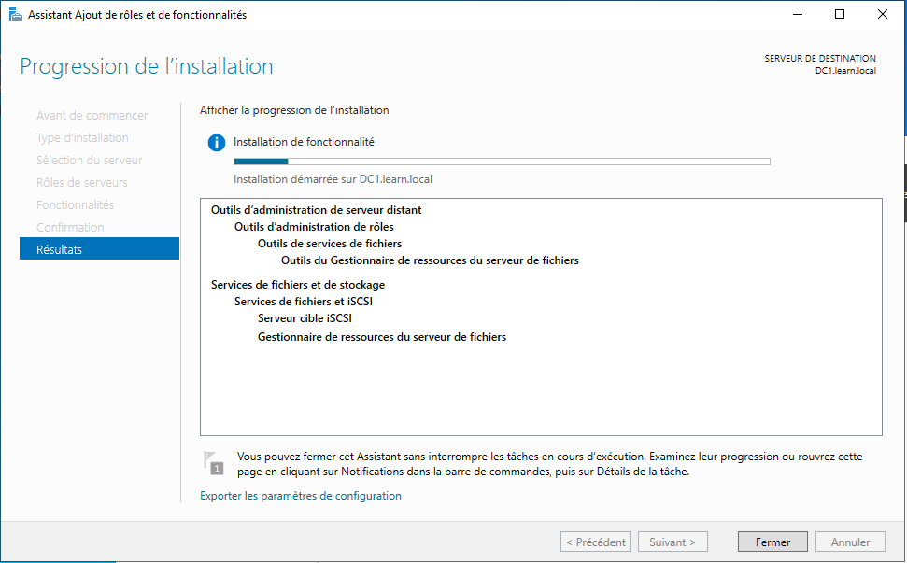This screenshot has width=907, height=563.
Task: Go to the Confirmation step in the sidebar
Action: click(70, 227)
